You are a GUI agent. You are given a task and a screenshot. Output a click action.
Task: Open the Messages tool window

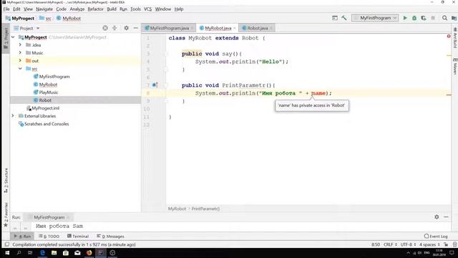(110, 236)
